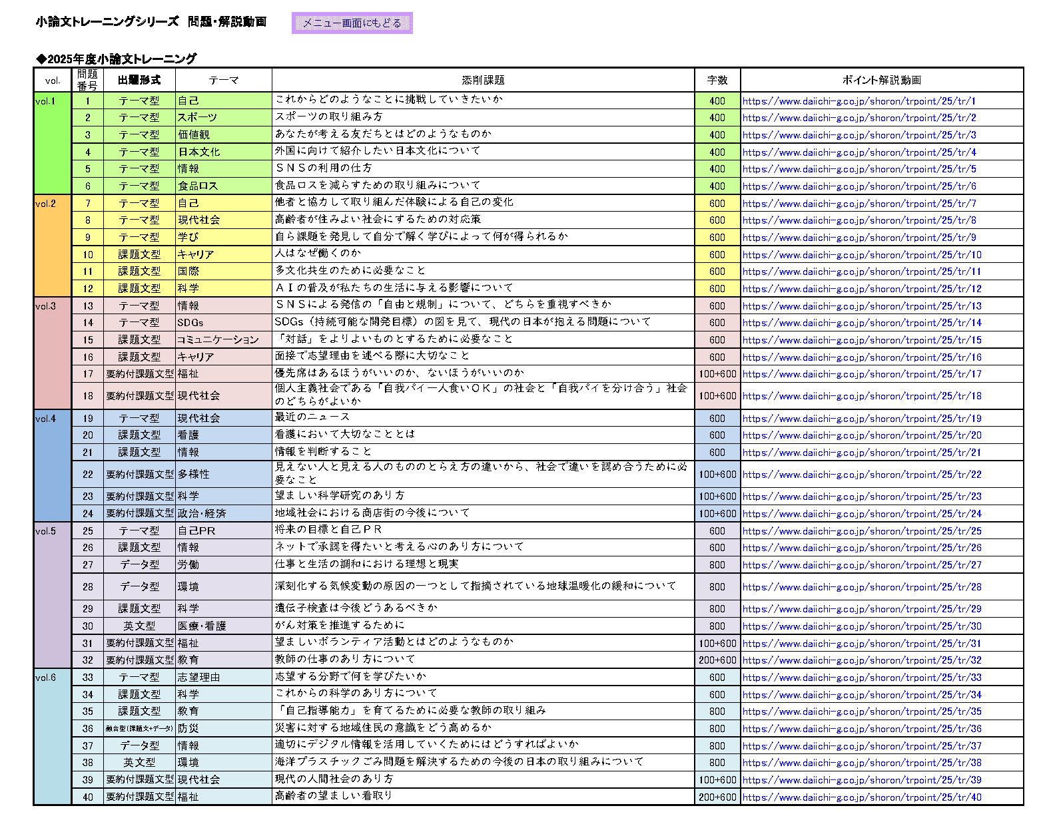The width and height of the screenshot is (1051, 832).
Task: Click the 最近のニュース assignment cell
Action: click(483, 418)
